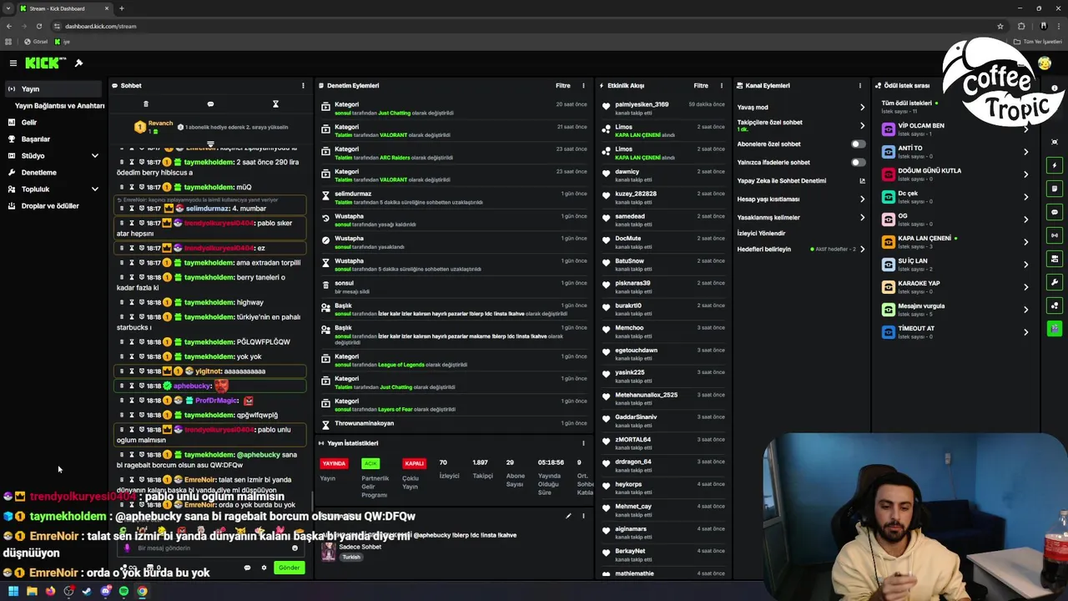Expand Takipçilere özel sohbet settings
The width and height of the screenshot is (1068, 601).
coord(862,125)
